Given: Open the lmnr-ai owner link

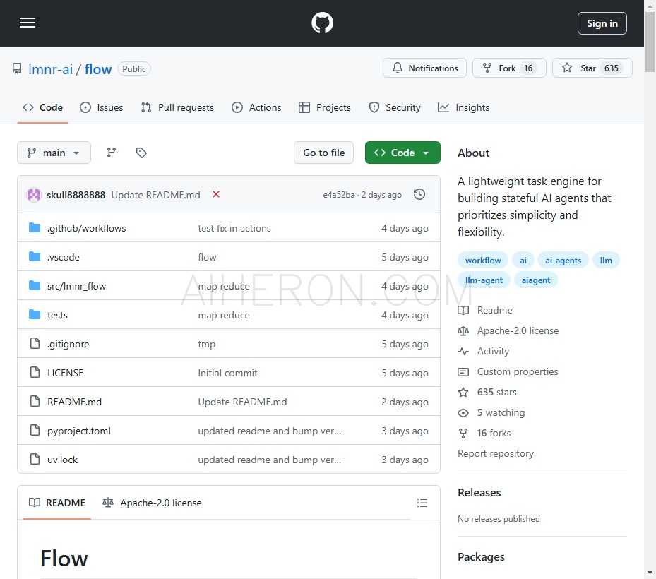Looking at the screenshot, I should pyautogui.click(x=50, y=69).
